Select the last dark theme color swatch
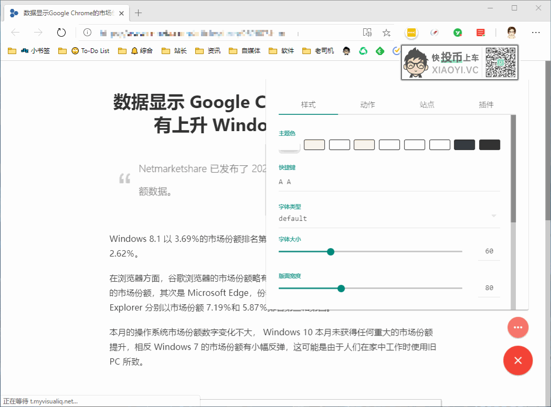The height and width of the screenshot is (407, 551). pos(490,145)
